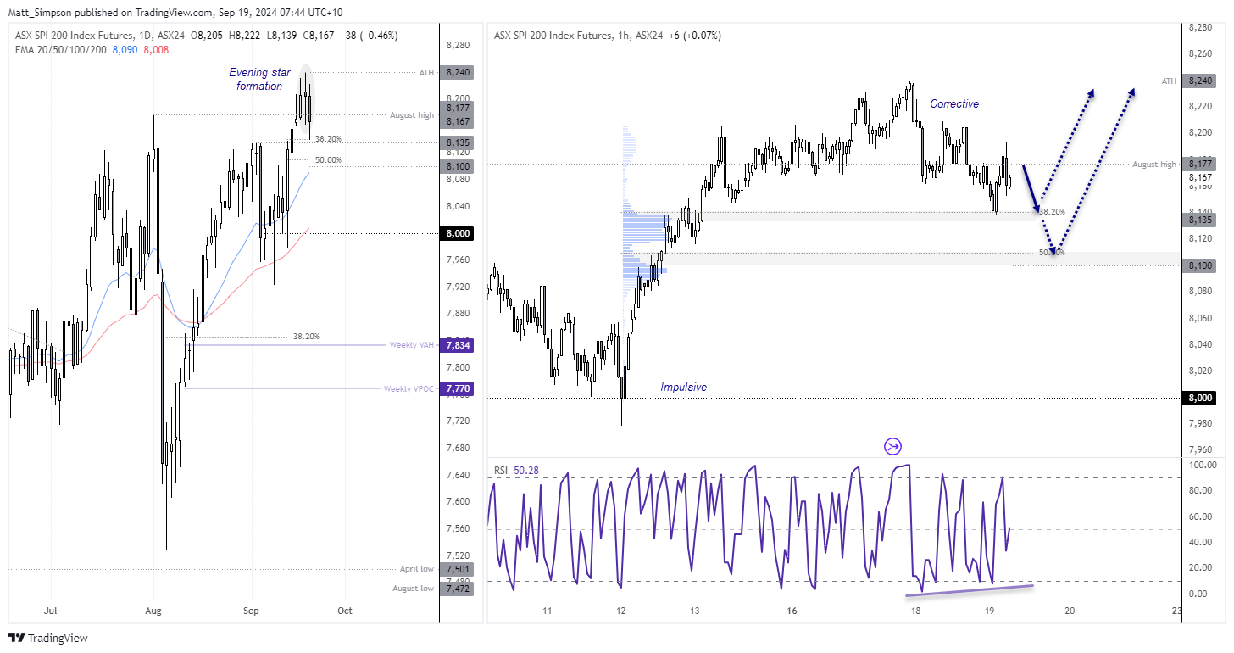Click the 8,167 current price tag on daily chart
This screenshot has height=653, width=1234.
coord(459,121)
